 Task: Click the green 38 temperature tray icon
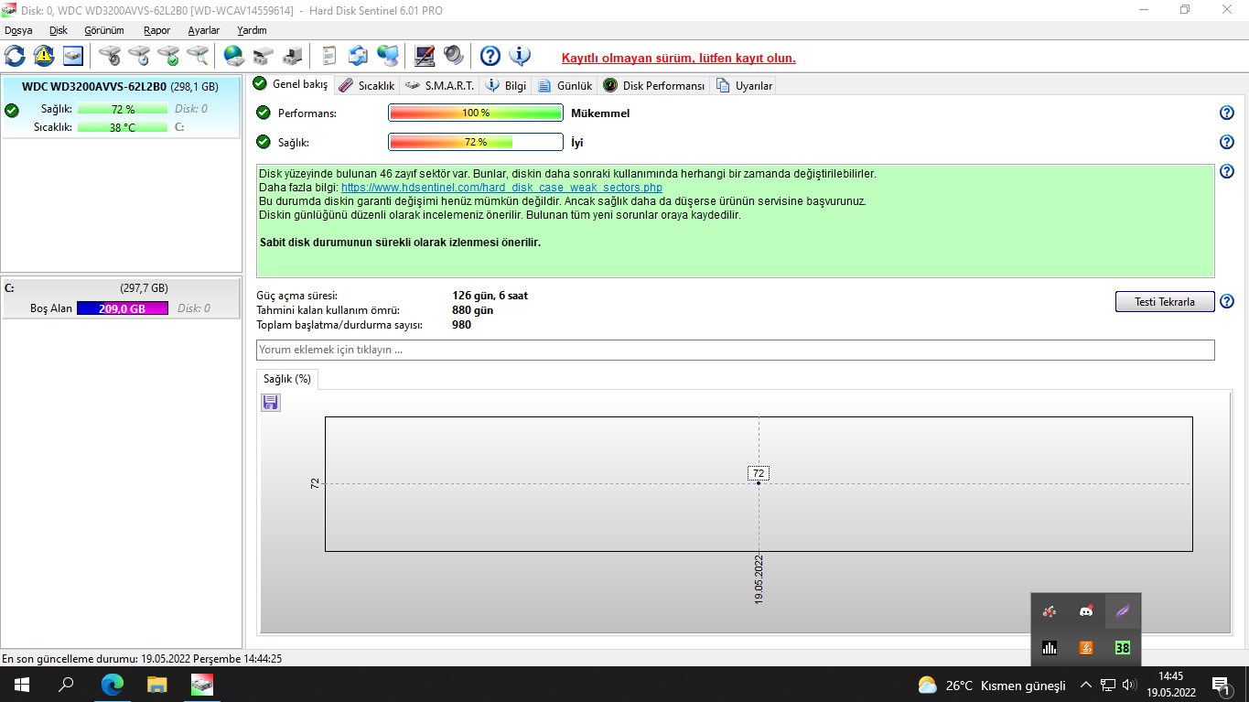click(1123, 648)
